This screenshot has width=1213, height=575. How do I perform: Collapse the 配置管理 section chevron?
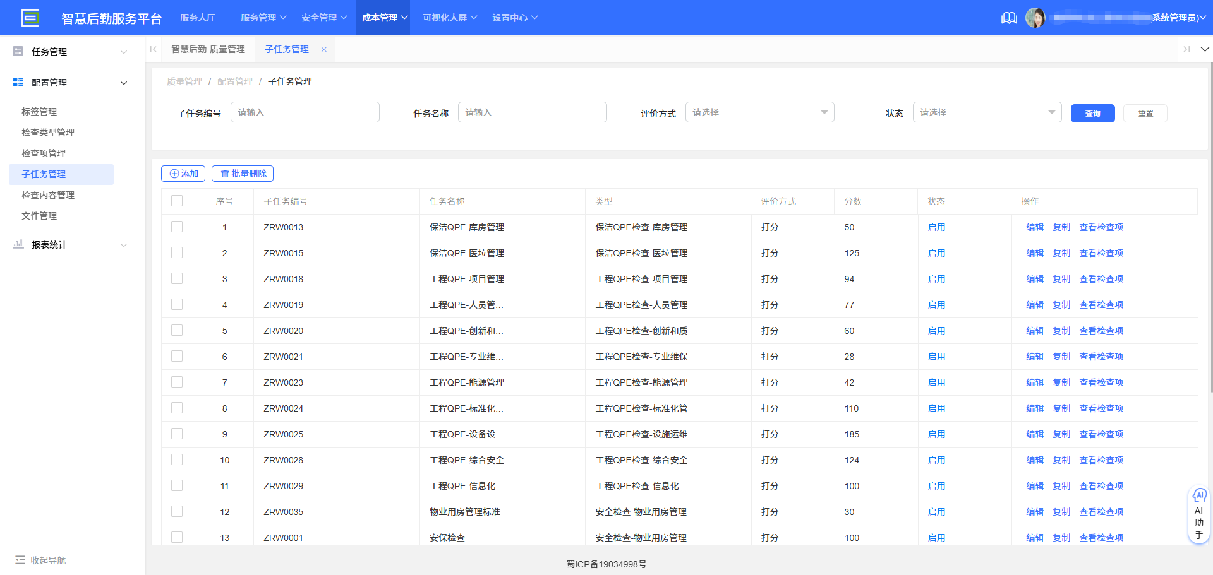point(124,82)
